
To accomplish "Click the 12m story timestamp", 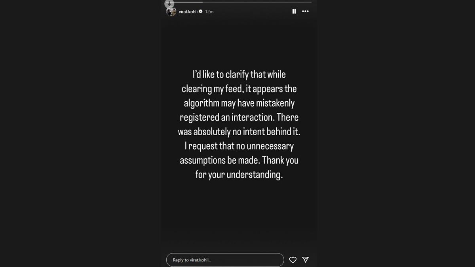I will tap(209, 12).
